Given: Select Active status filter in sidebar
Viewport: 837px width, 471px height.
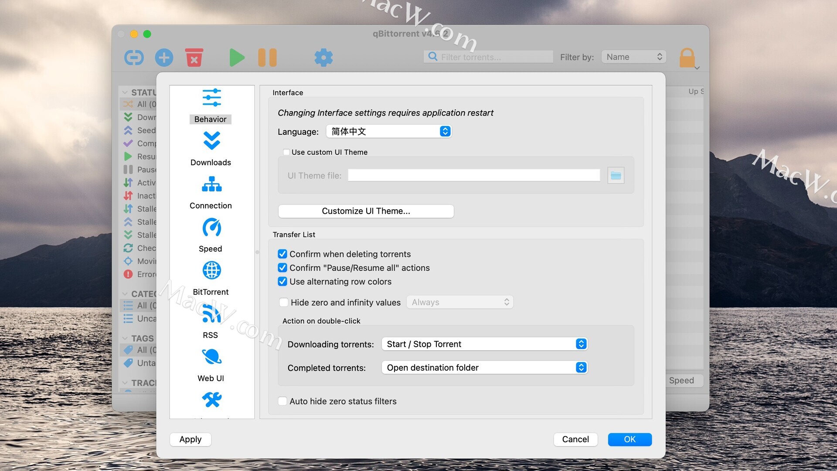Looking at the screenshot, I should click(x=138, y=182).
